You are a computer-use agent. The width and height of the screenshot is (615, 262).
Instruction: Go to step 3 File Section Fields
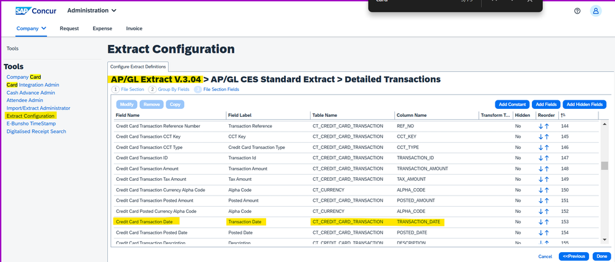click(216, 89)
